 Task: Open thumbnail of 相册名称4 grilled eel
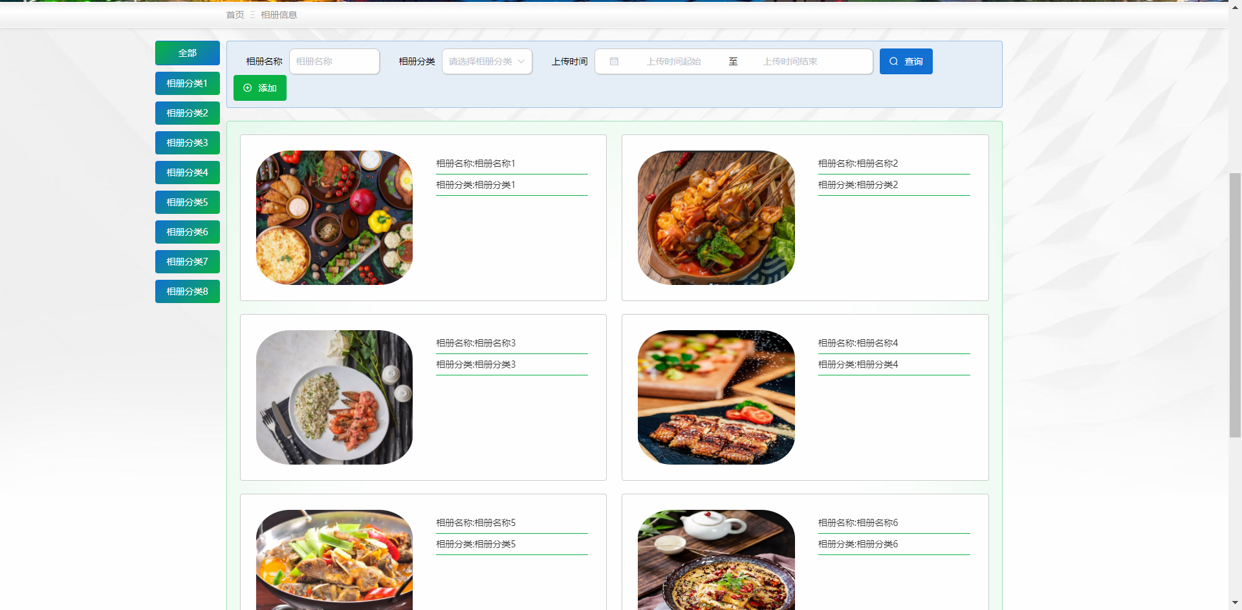pos(716,397)
